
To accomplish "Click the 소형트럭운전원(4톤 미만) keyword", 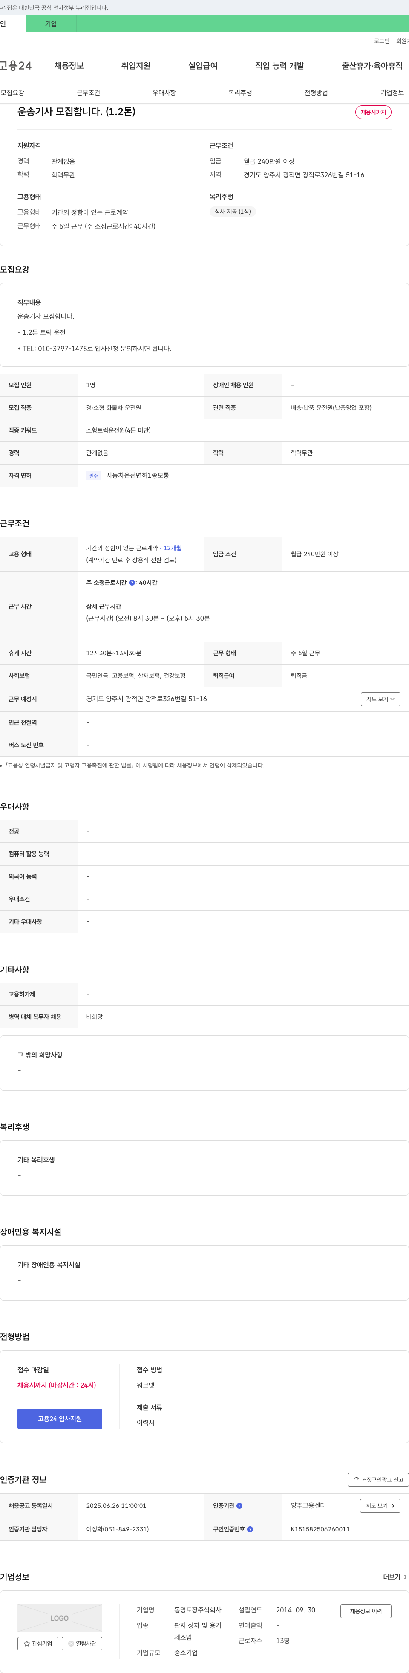I will click(x=118, y=430).
